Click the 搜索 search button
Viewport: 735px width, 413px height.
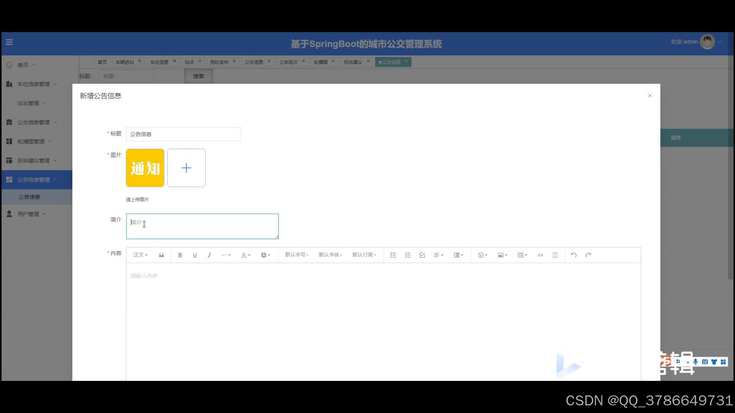pos(198,76)
